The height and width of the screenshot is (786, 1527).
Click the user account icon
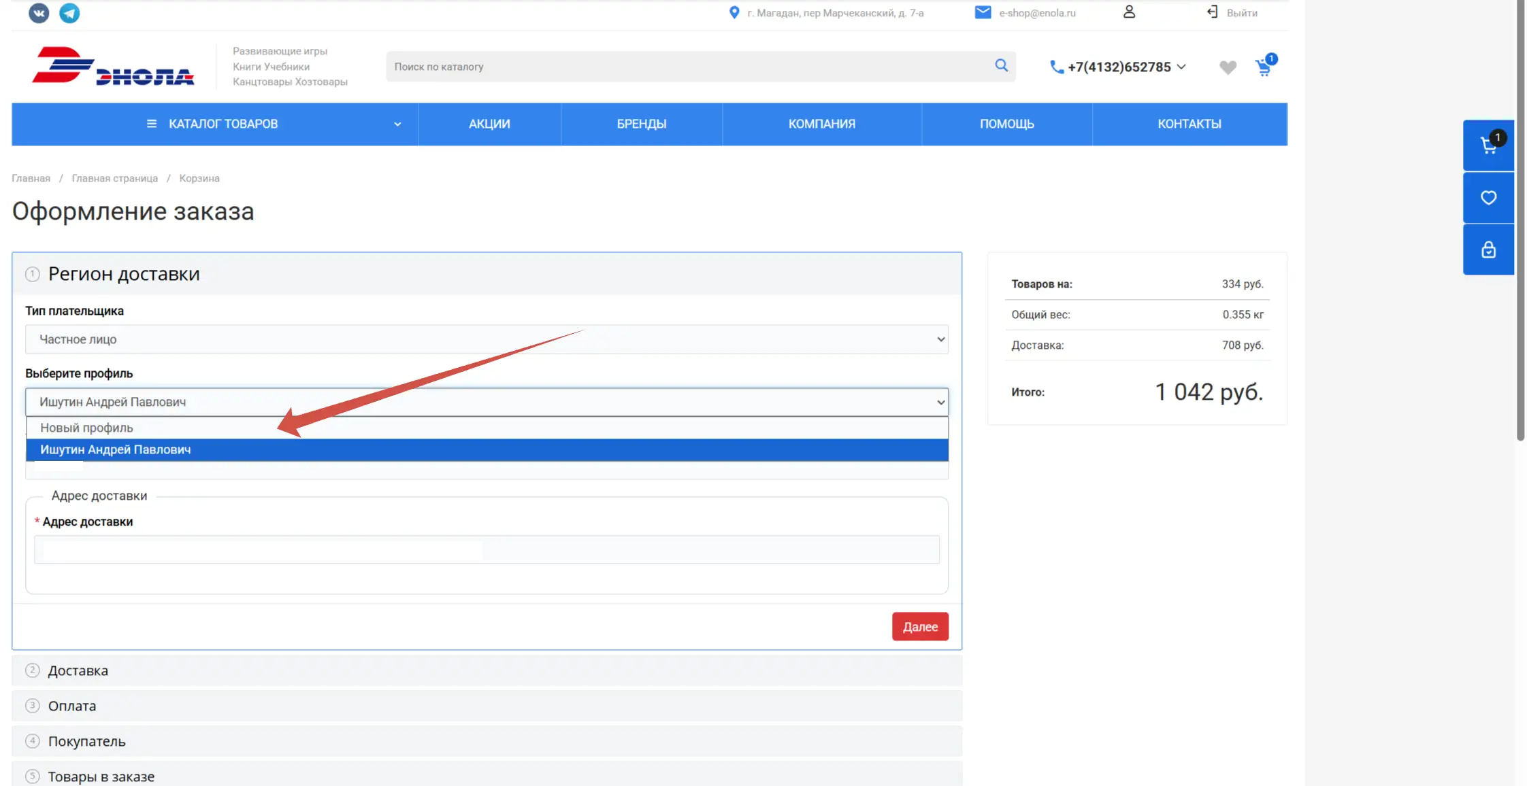1129,12
